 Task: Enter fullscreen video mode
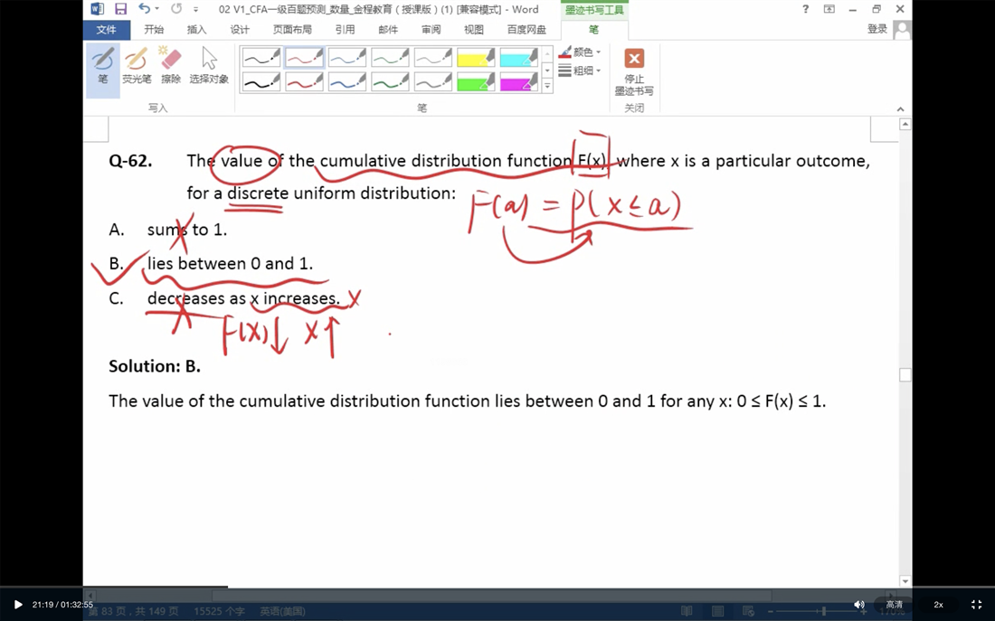click(x=976, y=605)
